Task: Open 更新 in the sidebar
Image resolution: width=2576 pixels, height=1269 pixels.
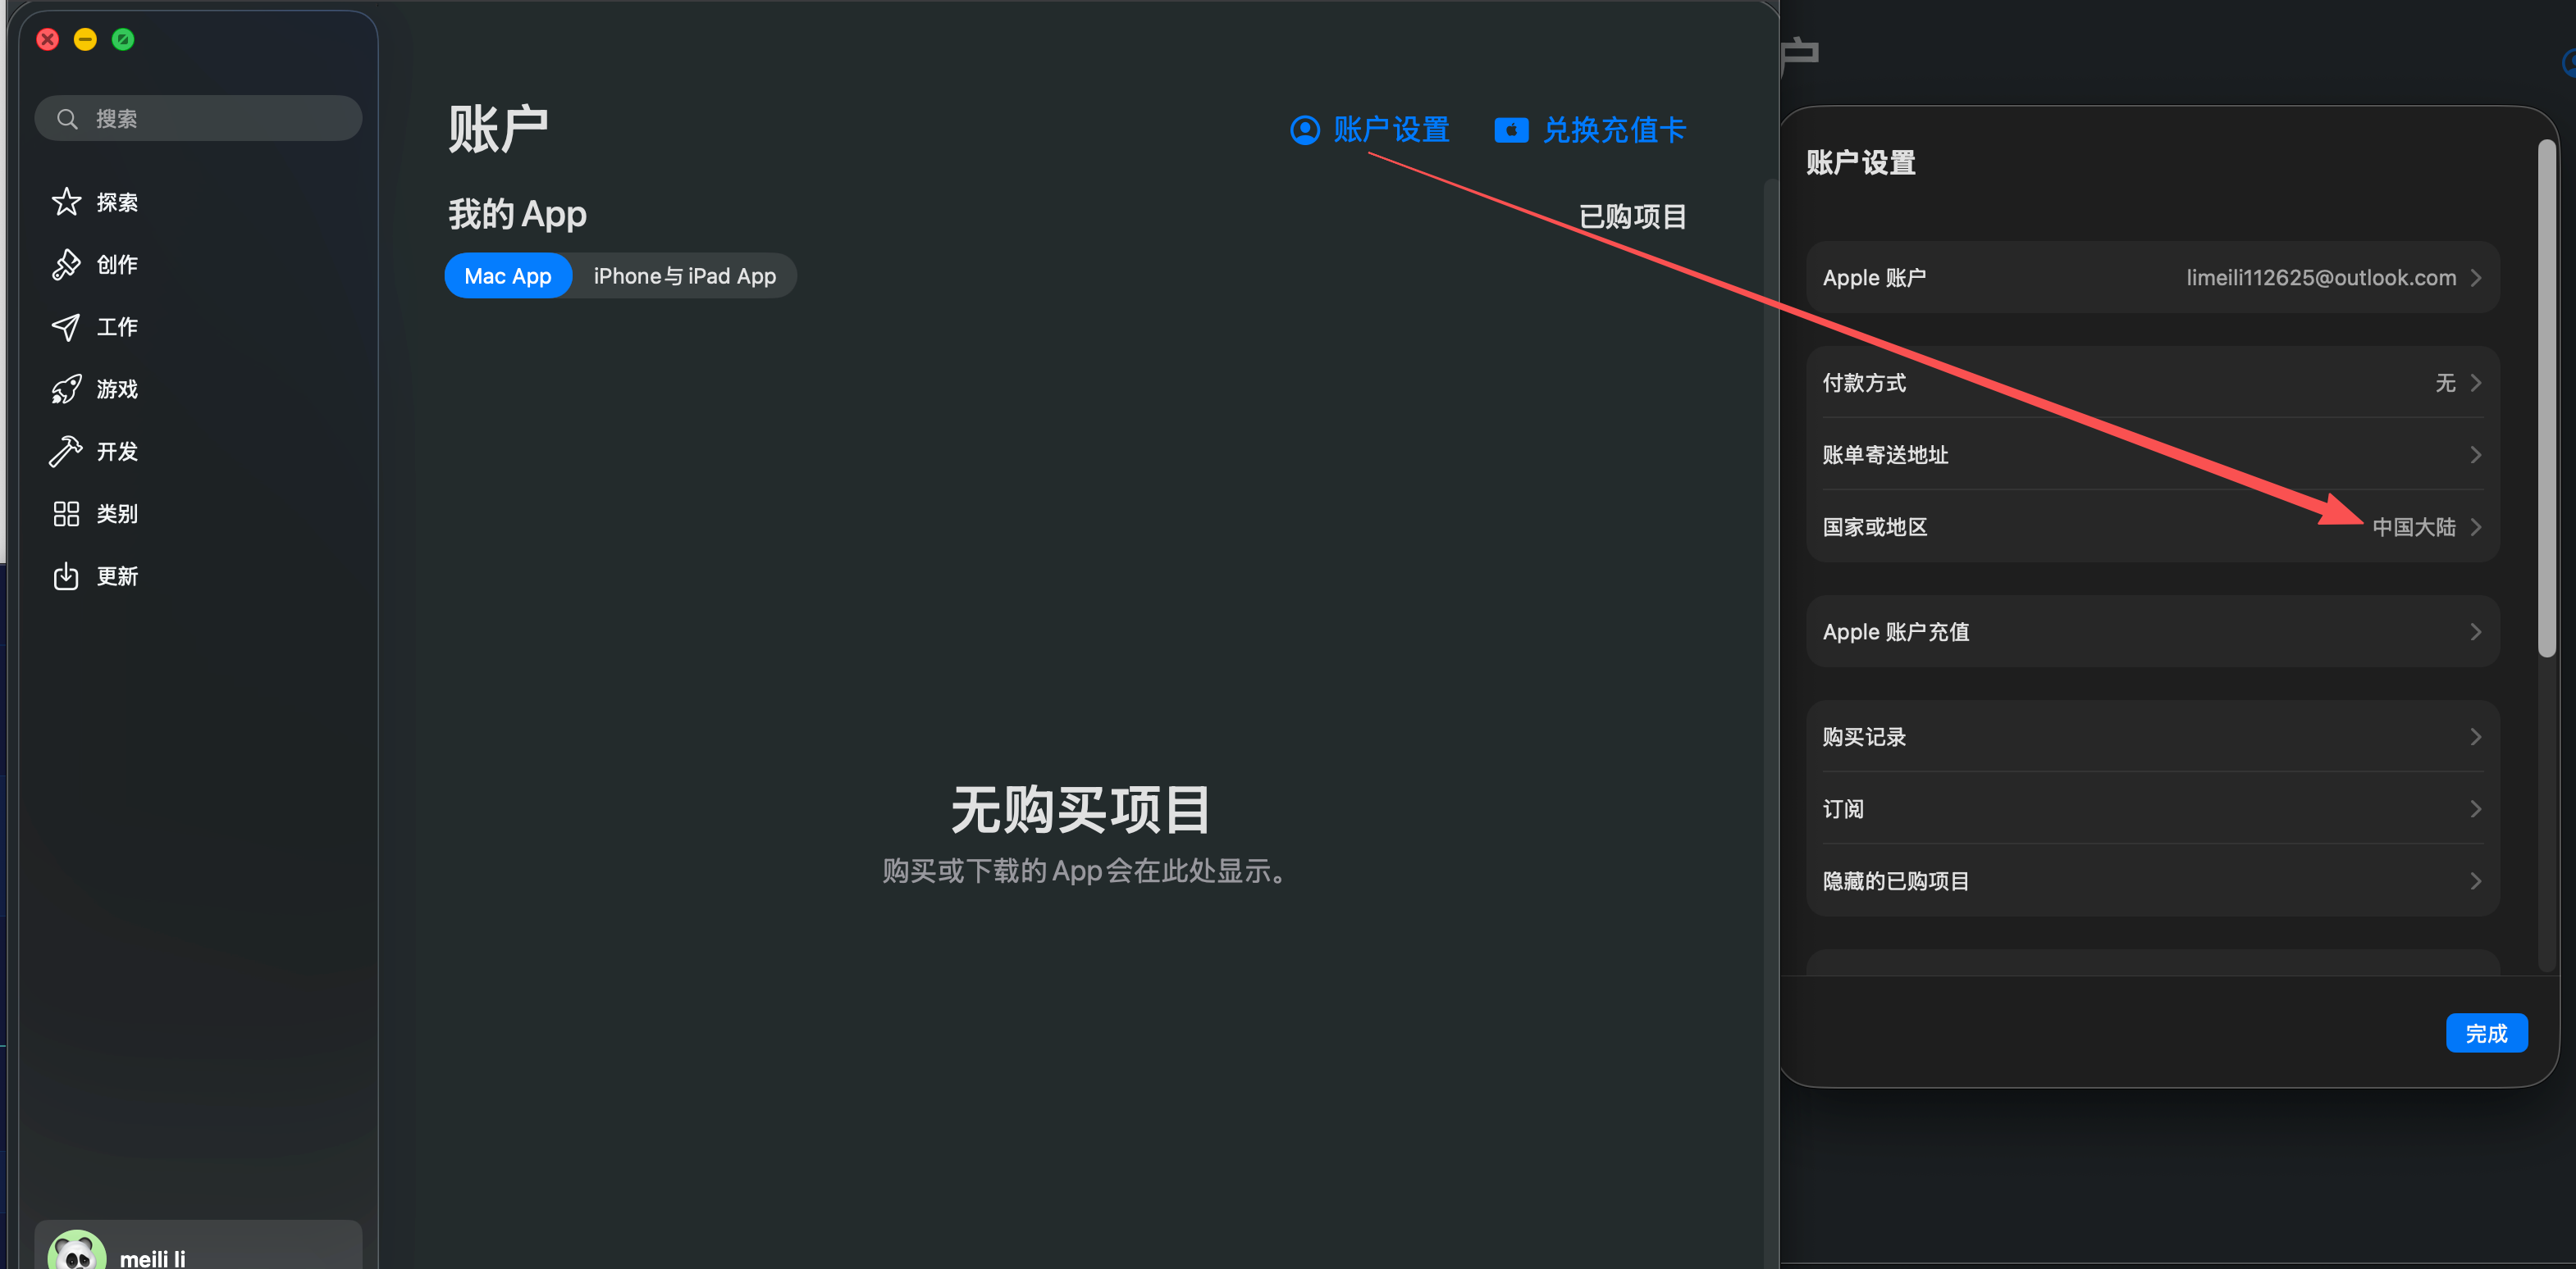Action: tap(117, 576)
